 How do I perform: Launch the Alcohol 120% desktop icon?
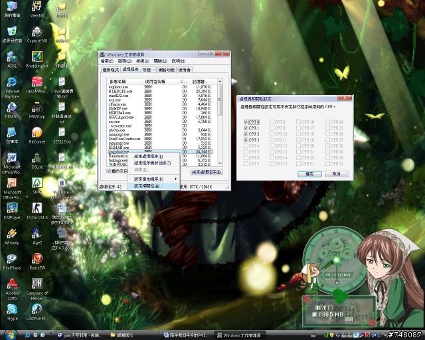[x=12, y=290]
